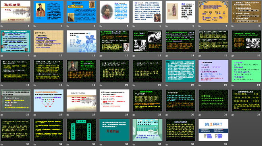Click the star icon under slide 12
This screenshot has width=262, height=146.
tap(100, 56)
